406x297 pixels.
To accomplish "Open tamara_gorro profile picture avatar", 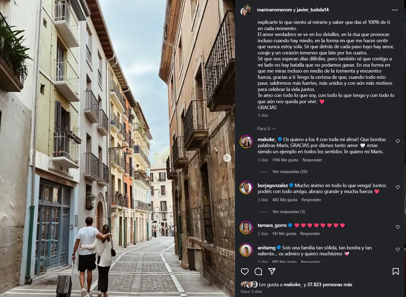I will tap(246, 227).
